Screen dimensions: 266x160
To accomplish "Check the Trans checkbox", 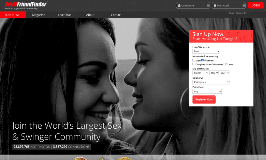I will [224, 64].
